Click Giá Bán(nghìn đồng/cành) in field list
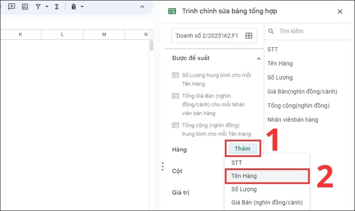 click(x=302, y=92)
